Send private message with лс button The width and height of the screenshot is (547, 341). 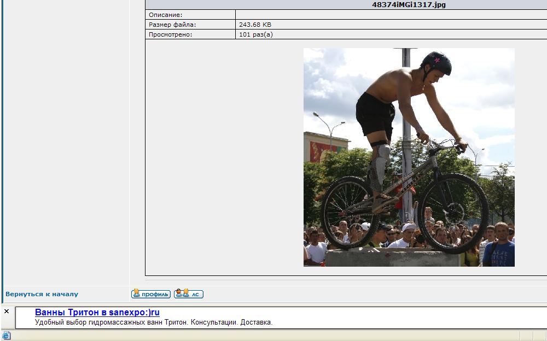point(189,294)
